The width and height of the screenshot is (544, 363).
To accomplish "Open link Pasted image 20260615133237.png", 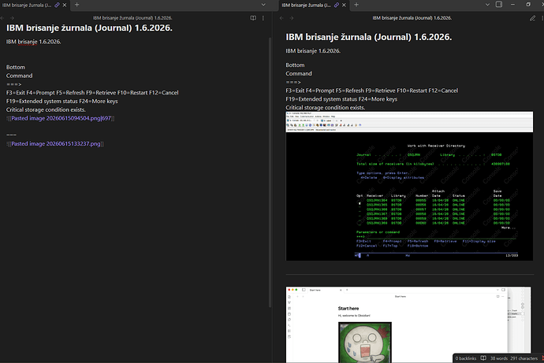I will 55,144.
